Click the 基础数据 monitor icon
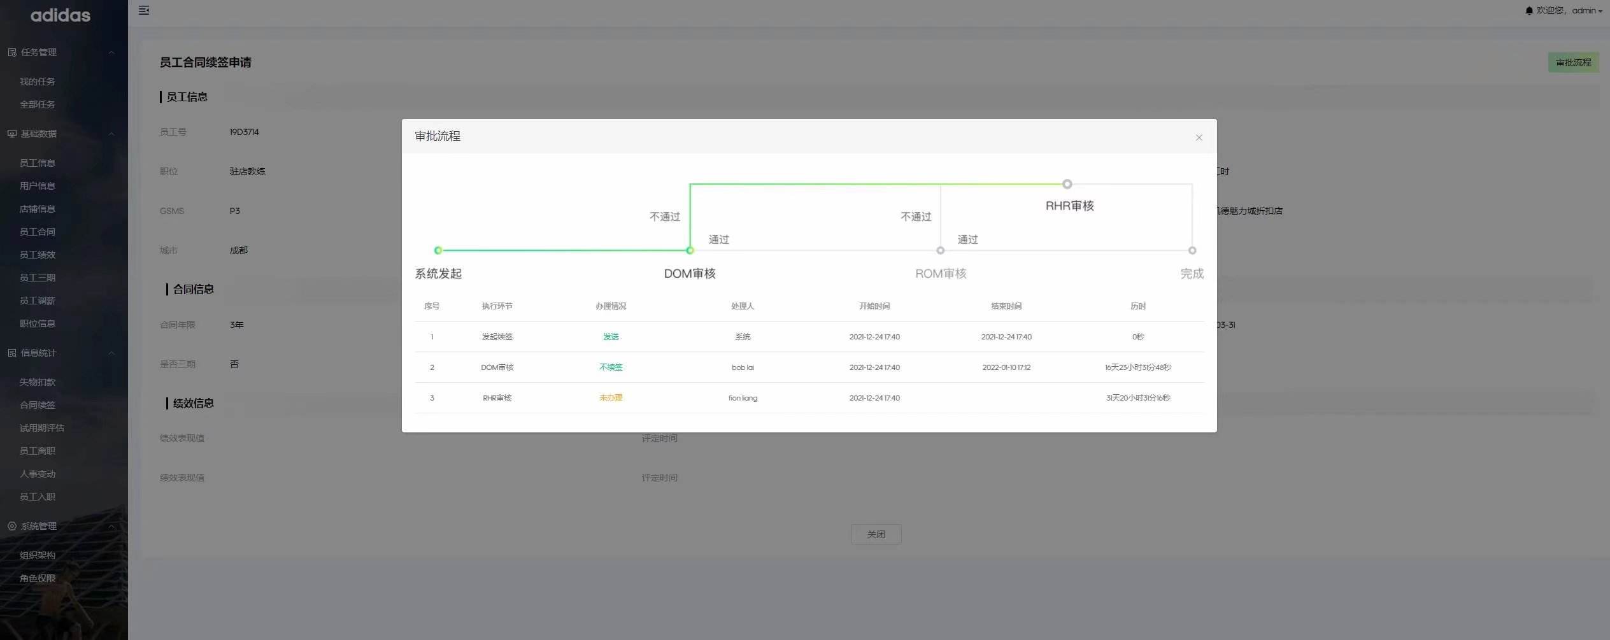This screenshot has width=1610, height=640. coord(12,134)
